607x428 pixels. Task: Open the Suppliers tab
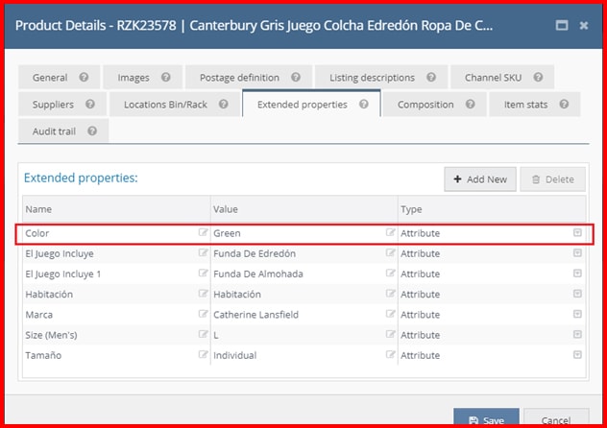coord(61,104)
